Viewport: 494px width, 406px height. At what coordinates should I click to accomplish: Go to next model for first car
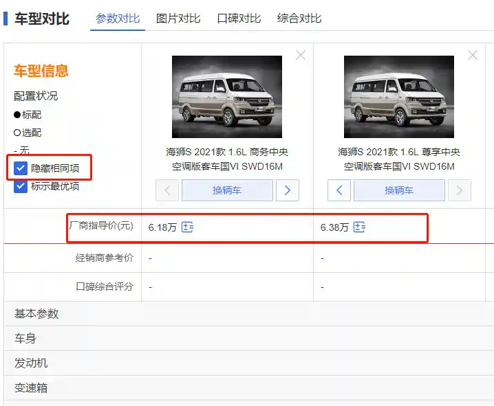288,190
